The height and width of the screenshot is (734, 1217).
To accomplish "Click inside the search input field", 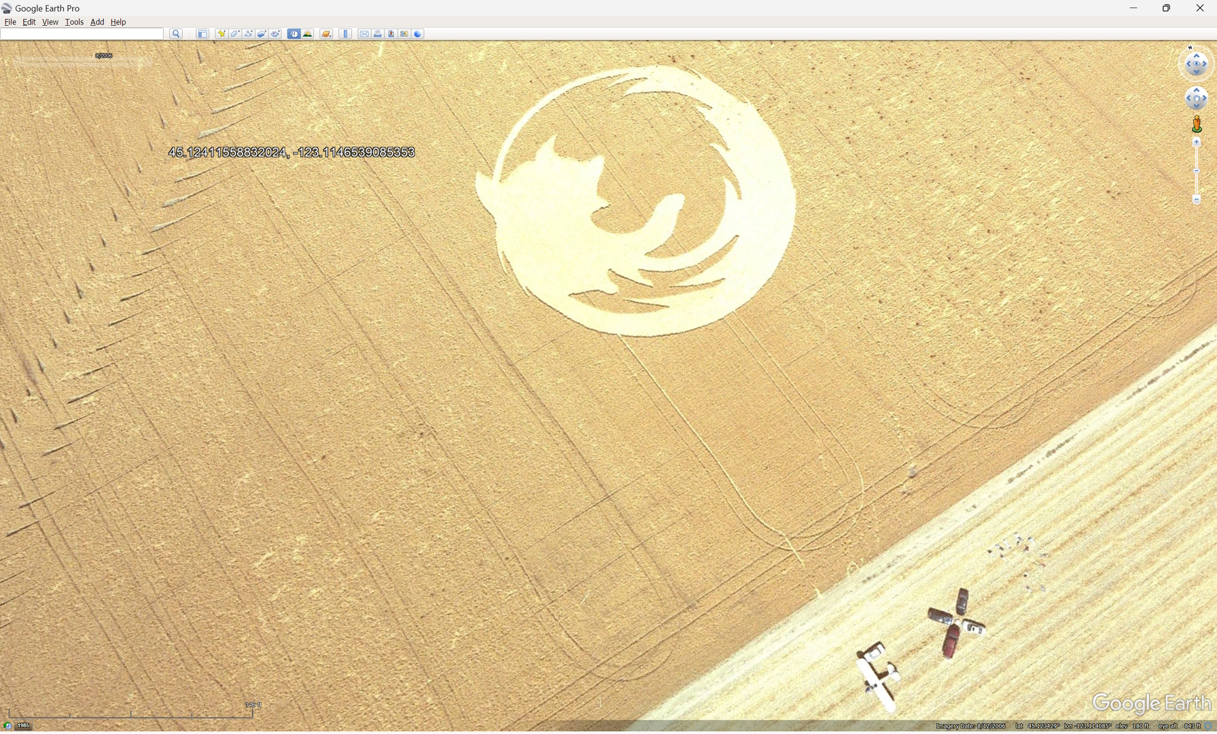I will pyautogui.click(x=82, y=34).
